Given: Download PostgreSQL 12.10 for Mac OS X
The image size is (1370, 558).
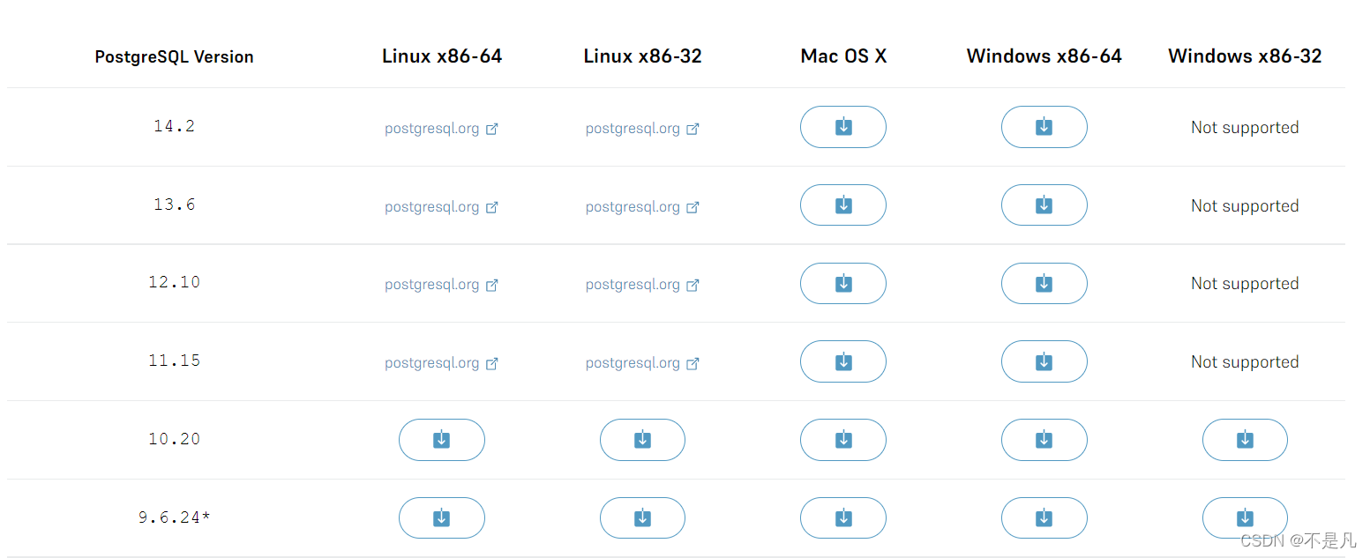Looking at the screenshot, I should (x=842, y=283).
